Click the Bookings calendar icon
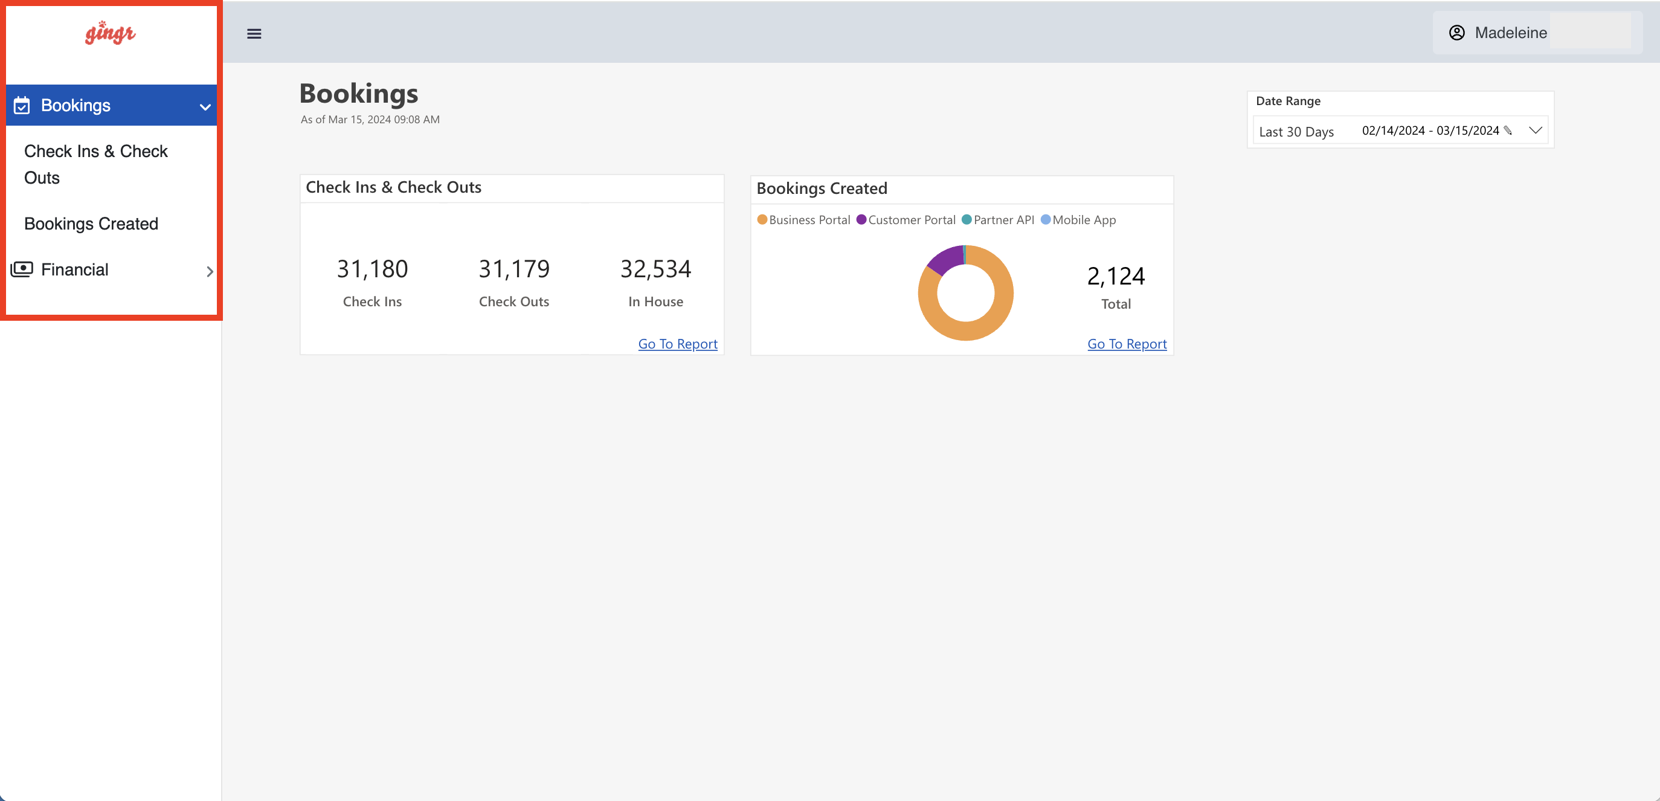This screenshot has height=801, width=1660. coord(22,105)
